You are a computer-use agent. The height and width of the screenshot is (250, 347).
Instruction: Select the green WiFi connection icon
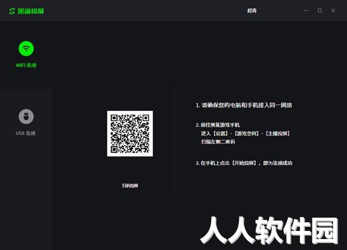click(x=26, y=48)
